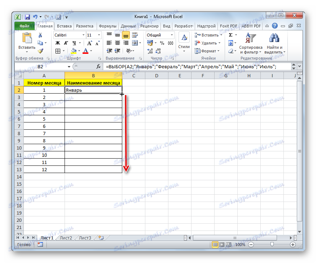Toggle bottom vertical alignment button

[x=126, y=35]
